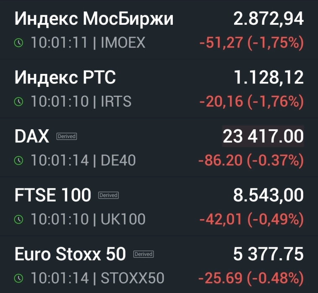Click the Euro Stoxx 50 price 5 377.75
The width and height of the screenshot is (318, 293).
[268, 254]
